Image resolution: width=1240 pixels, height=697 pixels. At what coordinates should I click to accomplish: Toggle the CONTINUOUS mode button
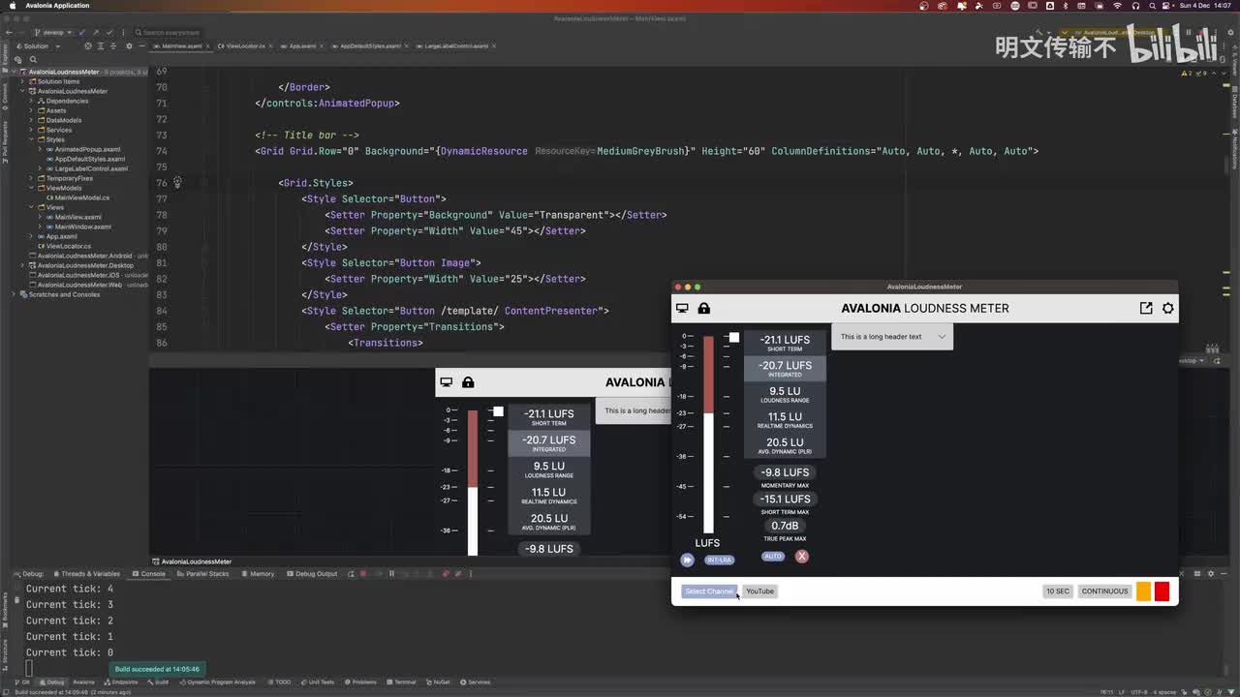click(x=1105, y=591)
